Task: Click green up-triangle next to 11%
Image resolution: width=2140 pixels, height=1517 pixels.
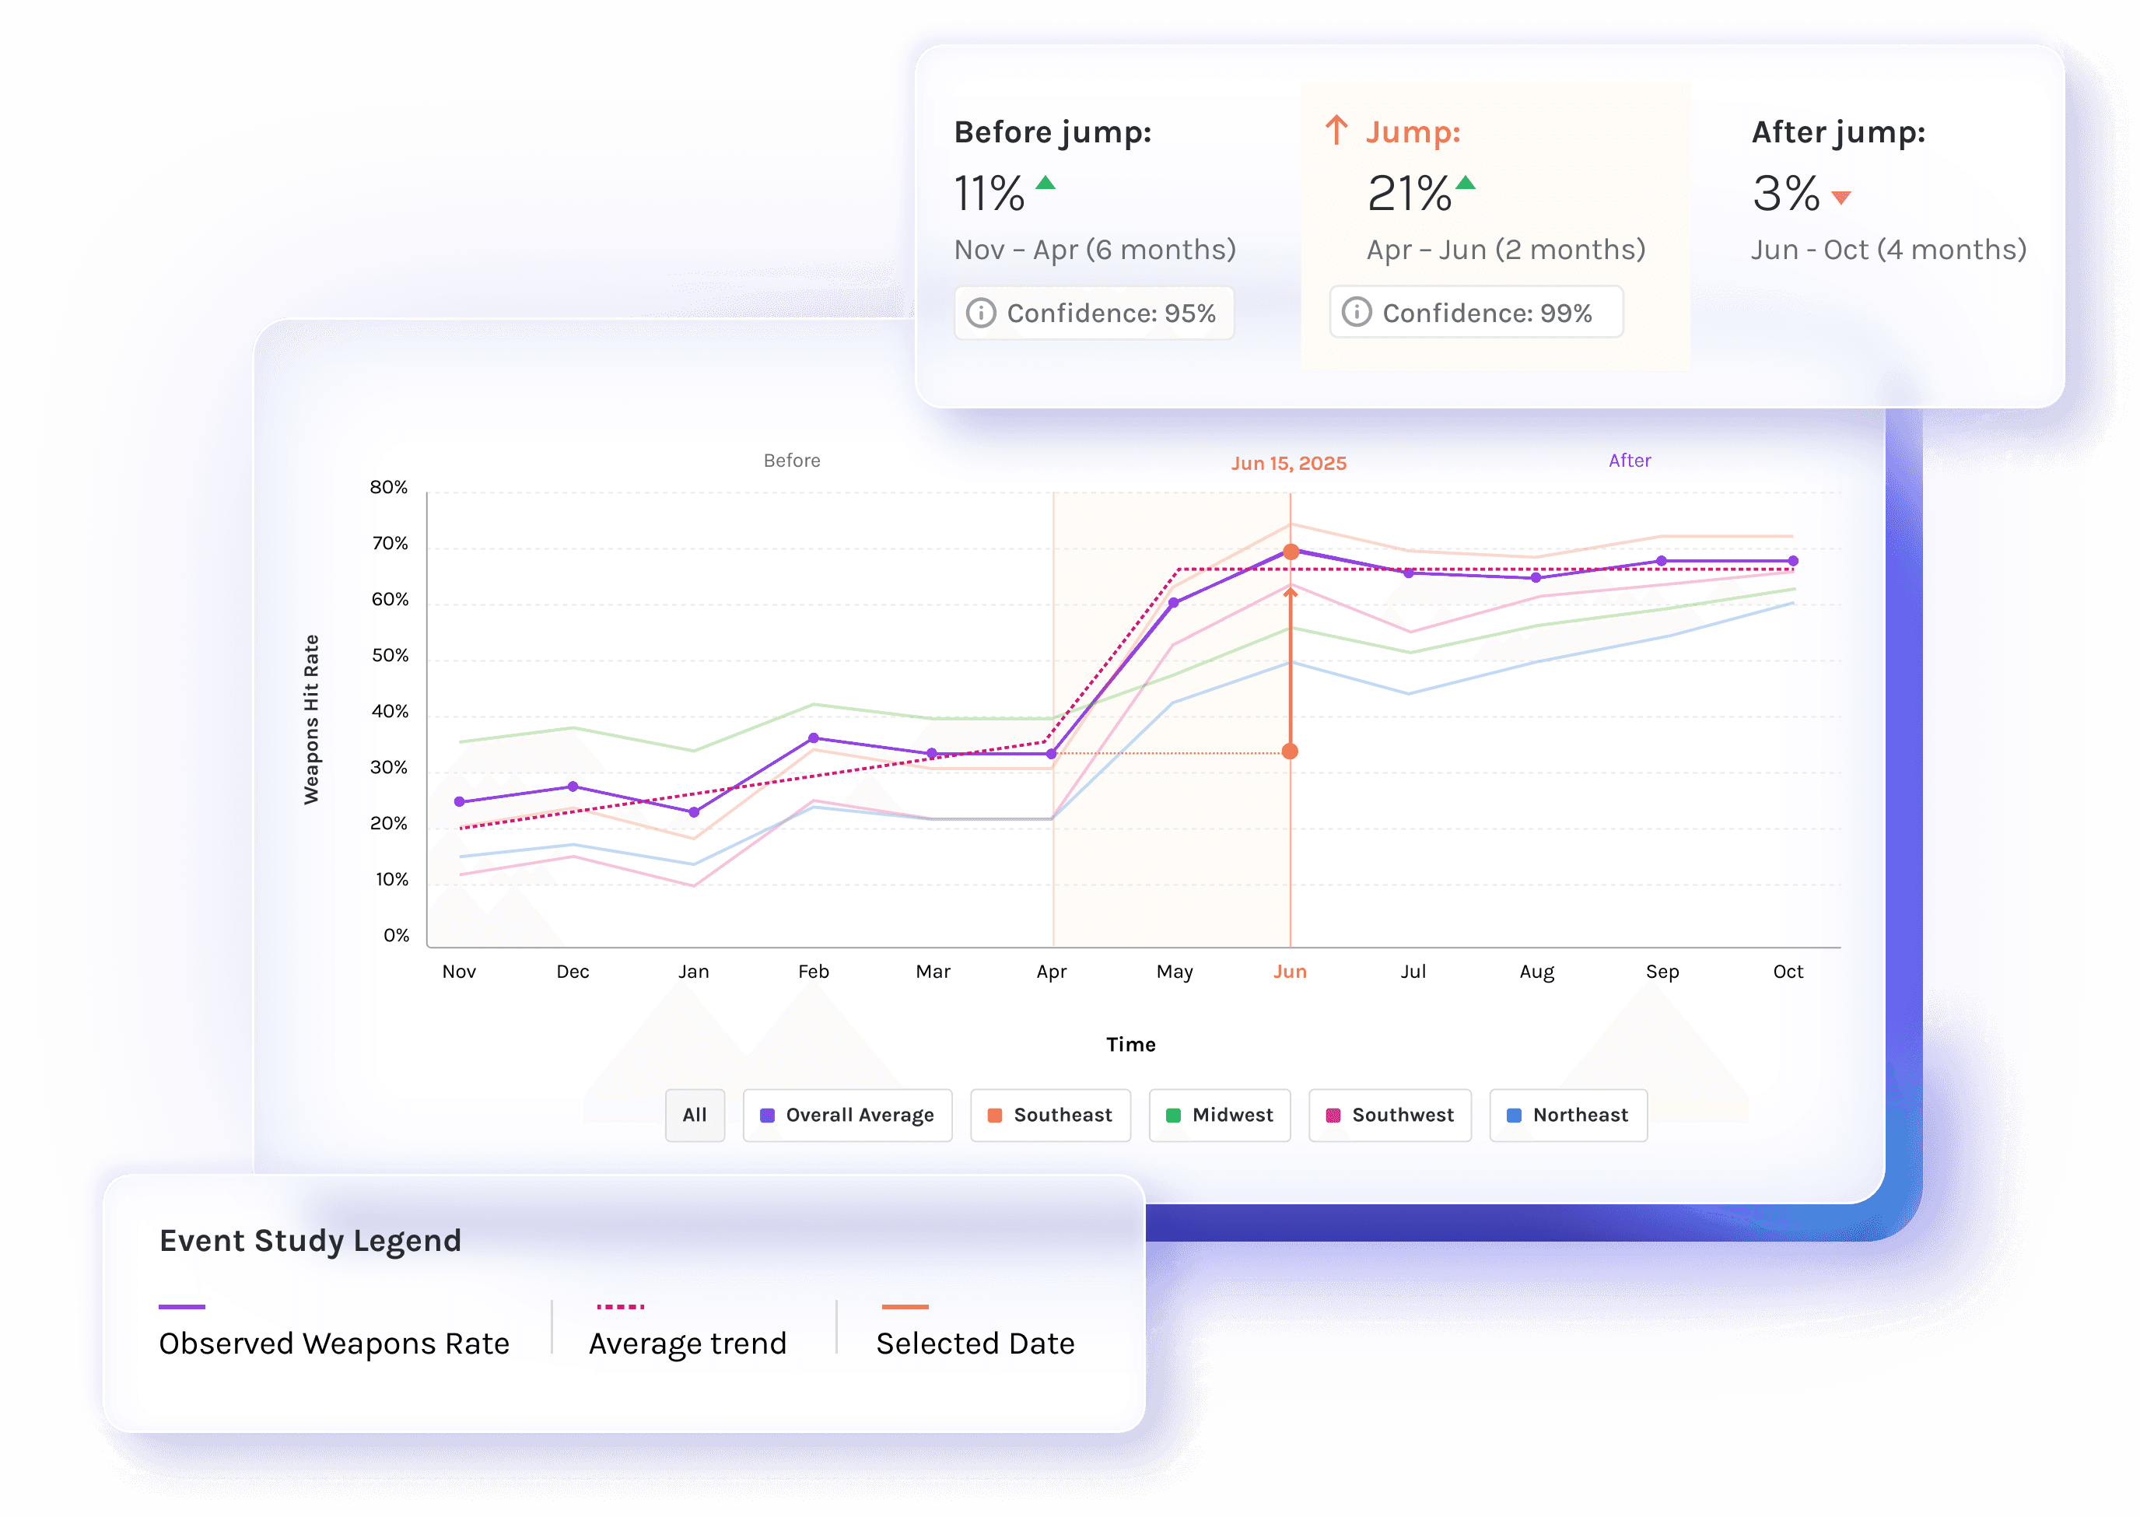Action: pos(1045,183)
